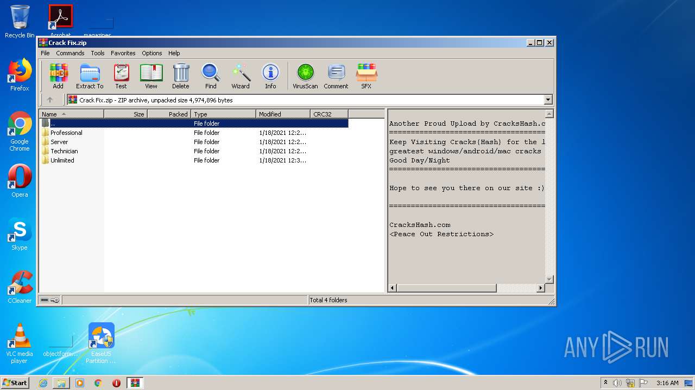Click comment pane horizontal scrollbar thumb

(447, 288)
